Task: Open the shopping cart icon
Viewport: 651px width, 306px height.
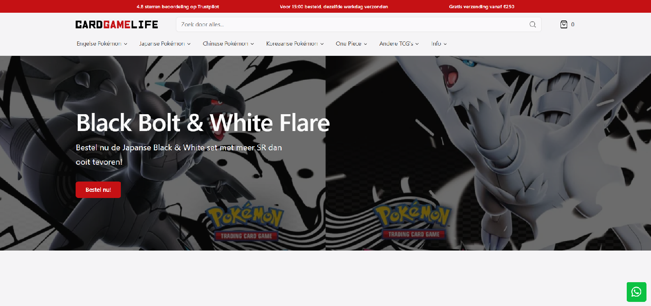Action: (564, 25)
